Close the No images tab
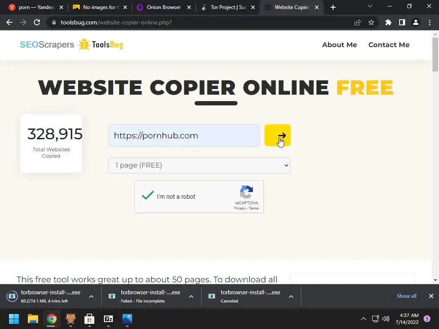This screenshot has width=439, height=329. pyautogui.click(x=125, y=7)
